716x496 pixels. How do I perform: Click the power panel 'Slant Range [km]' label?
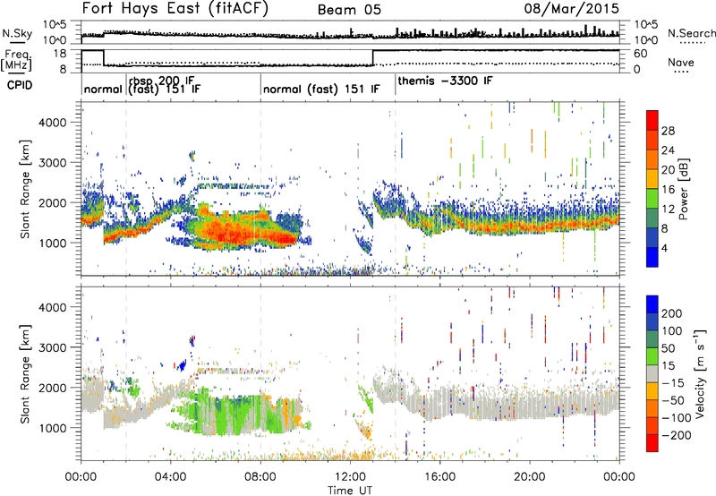(25, 189)
